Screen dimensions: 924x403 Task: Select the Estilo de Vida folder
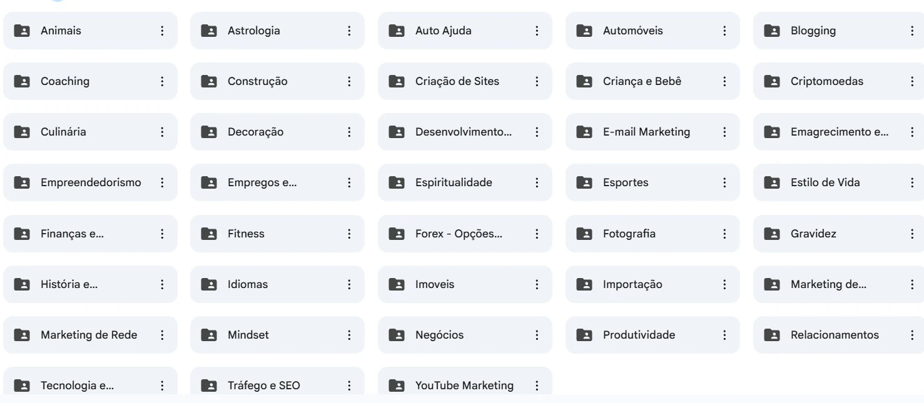839,182
